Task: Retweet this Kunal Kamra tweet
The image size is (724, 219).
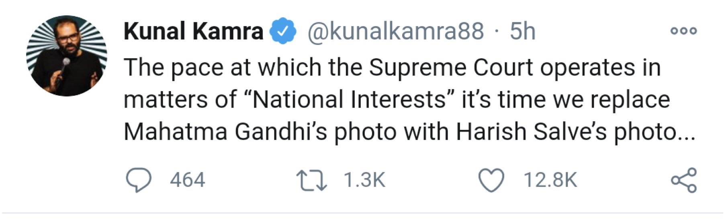Action: click(x=311, y=180)
